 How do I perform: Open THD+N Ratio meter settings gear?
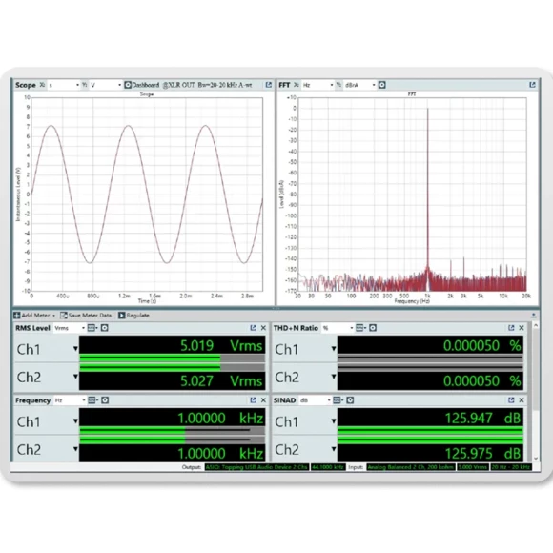coord(373,328)
